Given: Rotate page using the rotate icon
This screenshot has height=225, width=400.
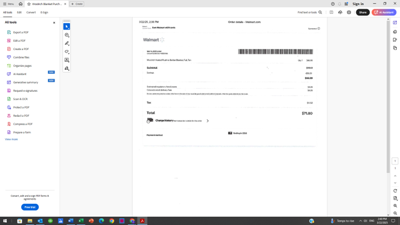Looking at the screenshot, I should click(x=395, y=191).
